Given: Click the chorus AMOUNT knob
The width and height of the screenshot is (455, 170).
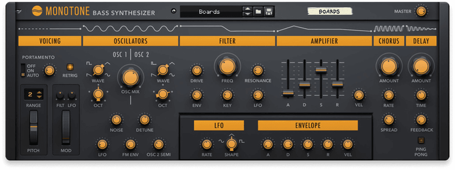Looking at the screenshot, I should (388, 66).
